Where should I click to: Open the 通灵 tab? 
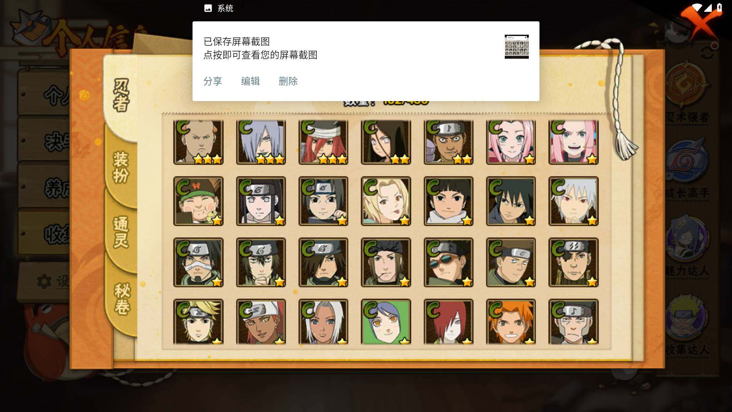(121, 232)
